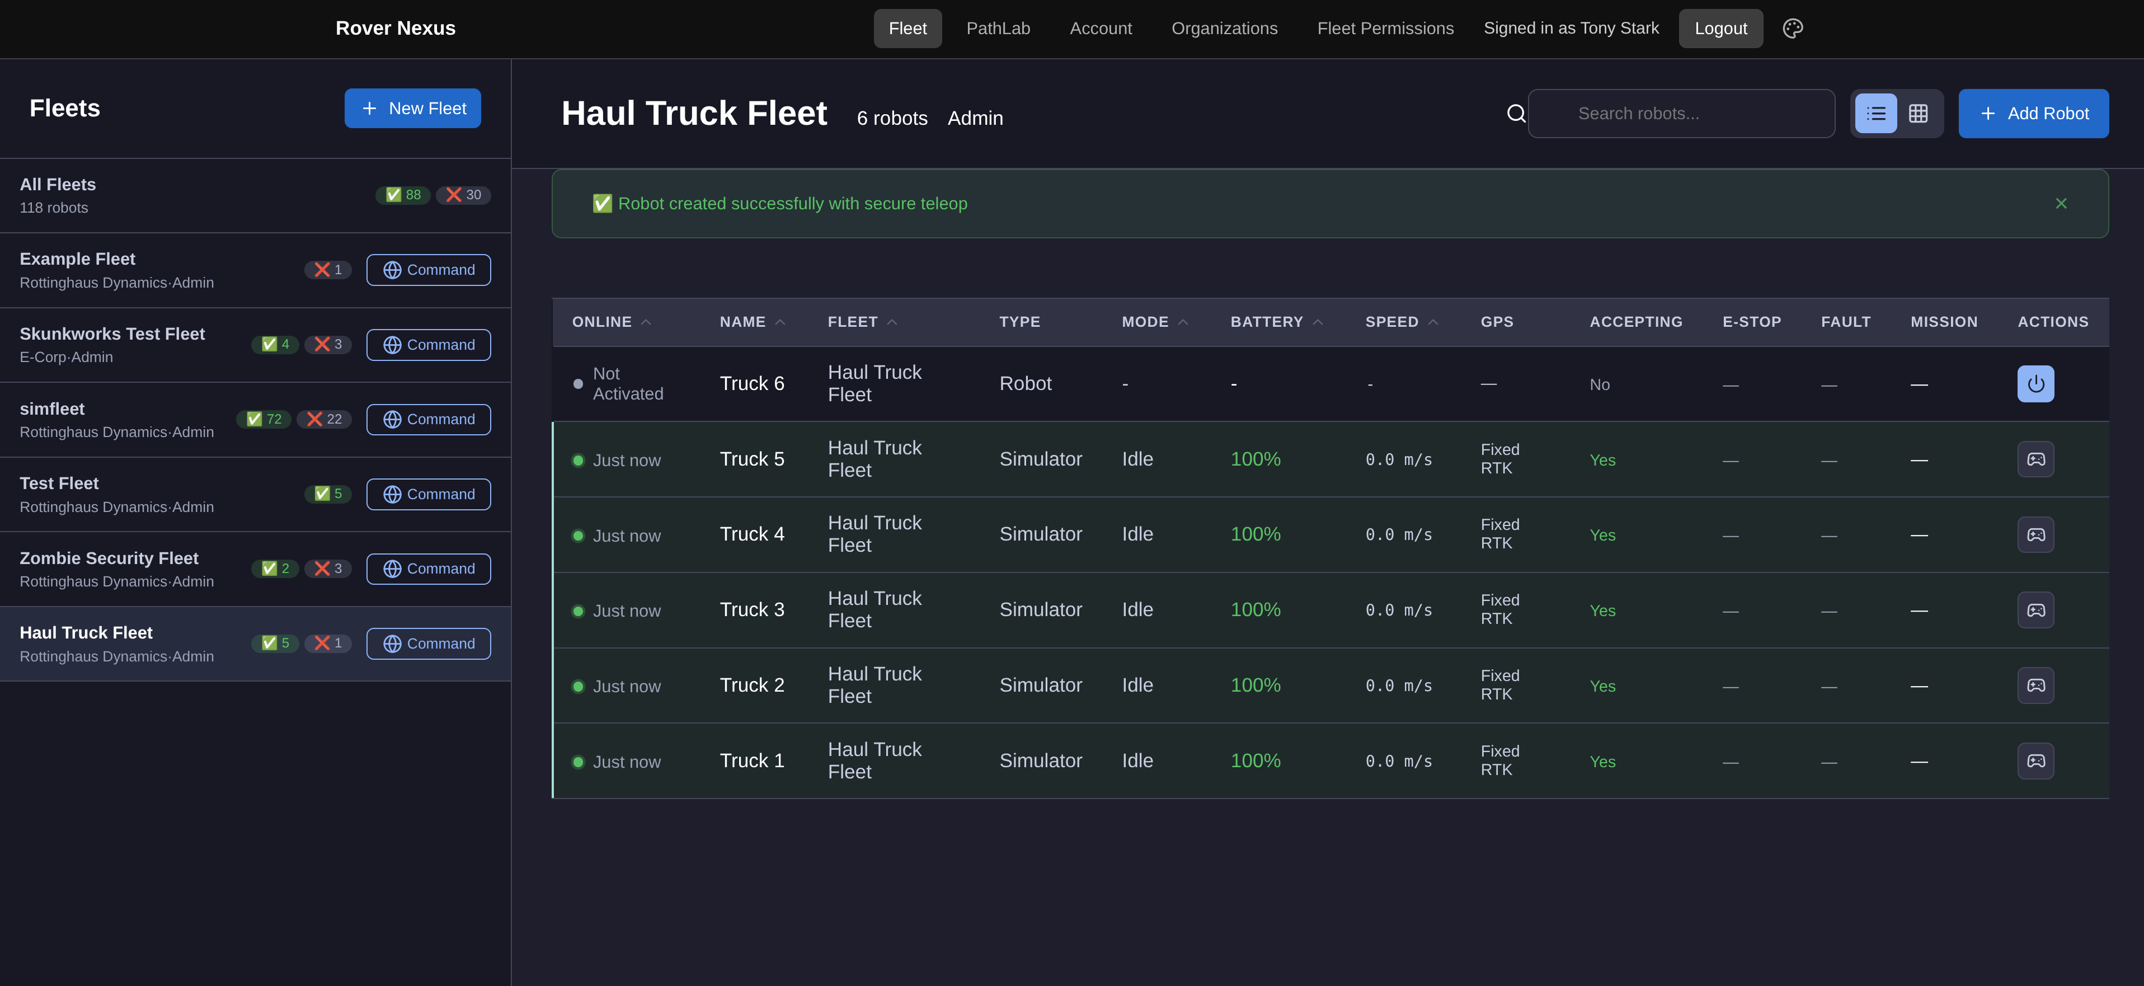This screenshot has width=2144, height=986.
Task: Click the 0.0 m/s speed of Truck 4
Action: (x=1398, y=534)
